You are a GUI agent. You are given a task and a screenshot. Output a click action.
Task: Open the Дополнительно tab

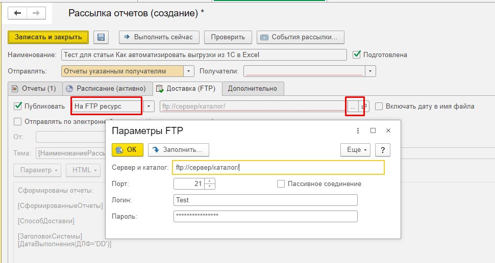pyautogui.click(x=253, y=89)
